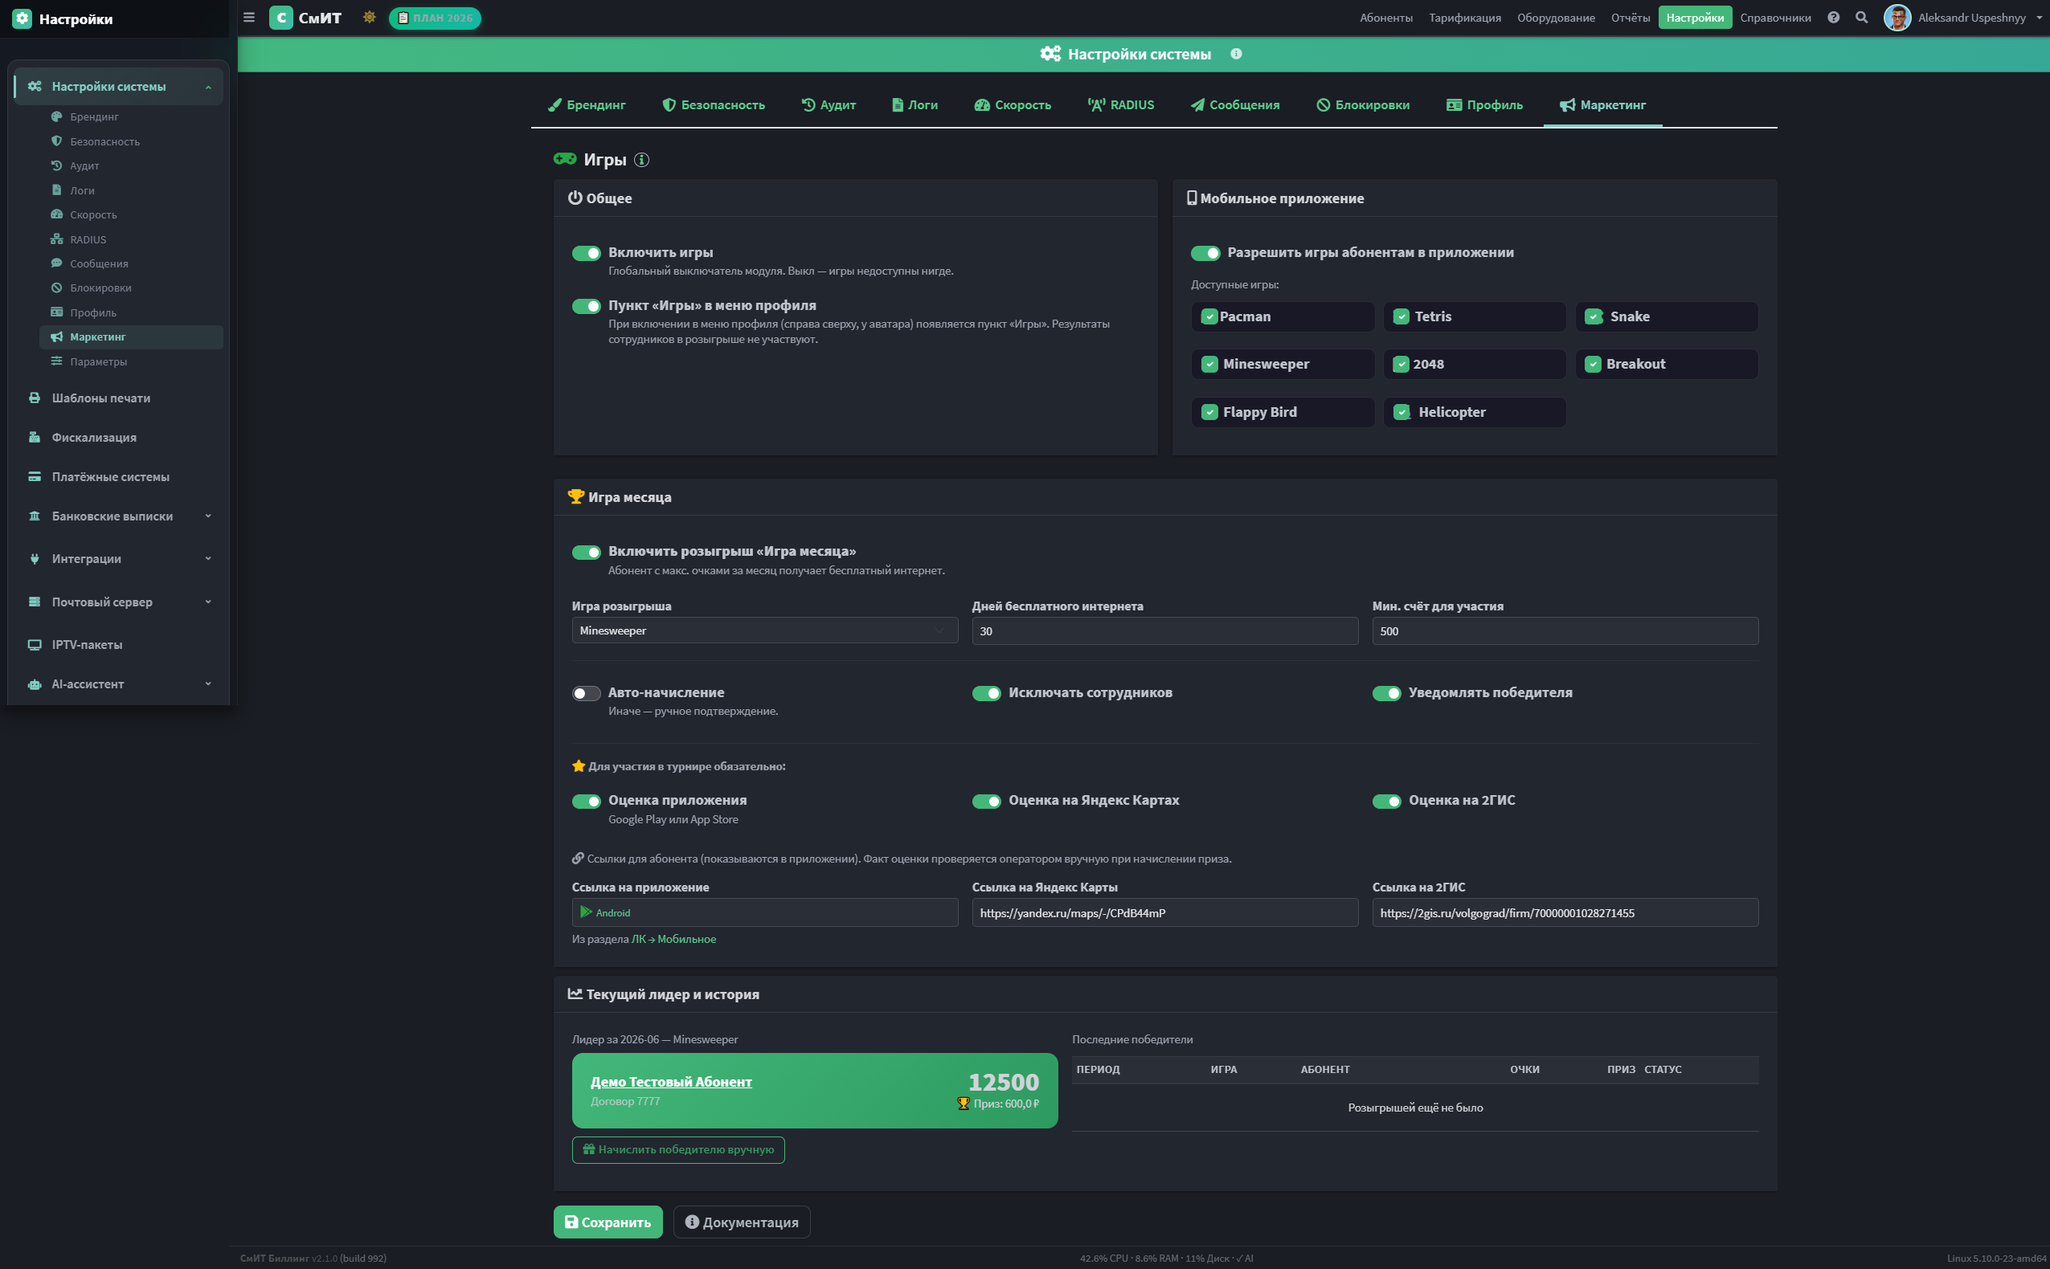The height and width of the screenshot is (1269, 2050).
Task: Click the sun theme toggle icon
Action: click(370, 18)
